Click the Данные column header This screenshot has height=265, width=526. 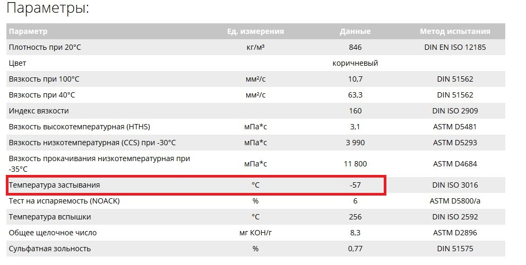355,31
